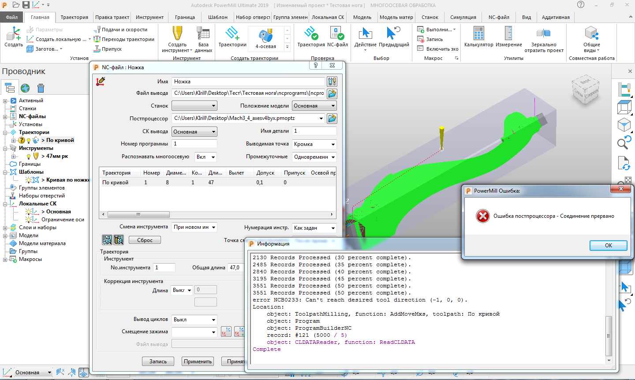Open the Файл menu
The width and height of the screenshot is (635, 380).
point(12,17)
